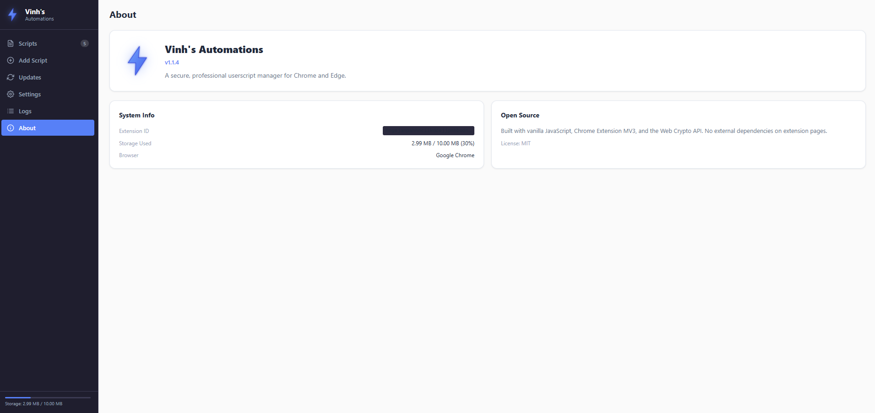Image resolution: width=875 pixels, height=413 pixels.
Task: Open the Logs view
Action: [x=48, y=111]
